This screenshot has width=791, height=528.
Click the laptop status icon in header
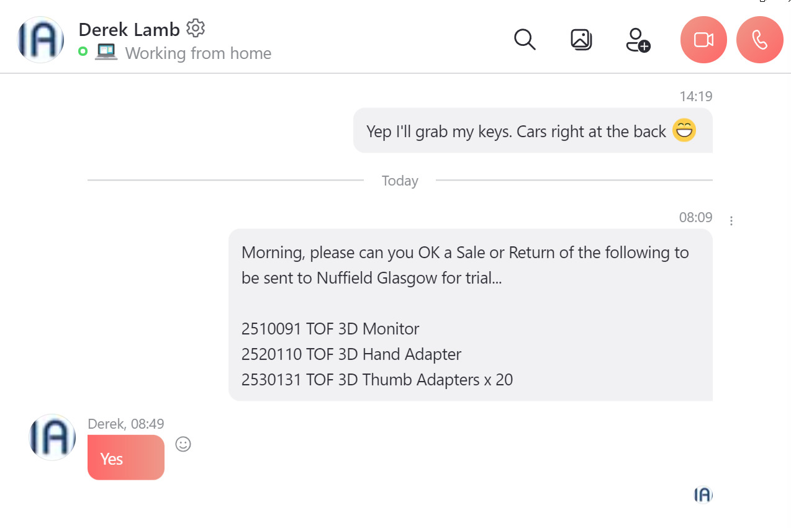click(x=106, y=52)
